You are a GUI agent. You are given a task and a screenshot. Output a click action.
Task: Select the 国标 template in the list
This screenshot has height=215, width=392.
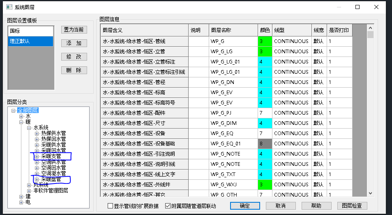point(30,31)
